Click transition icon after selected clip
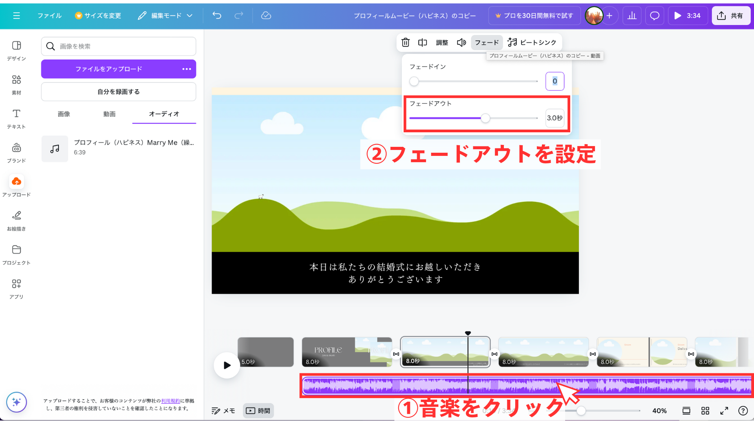The height and width of the screenshot is (424, 754). [494, 354]
